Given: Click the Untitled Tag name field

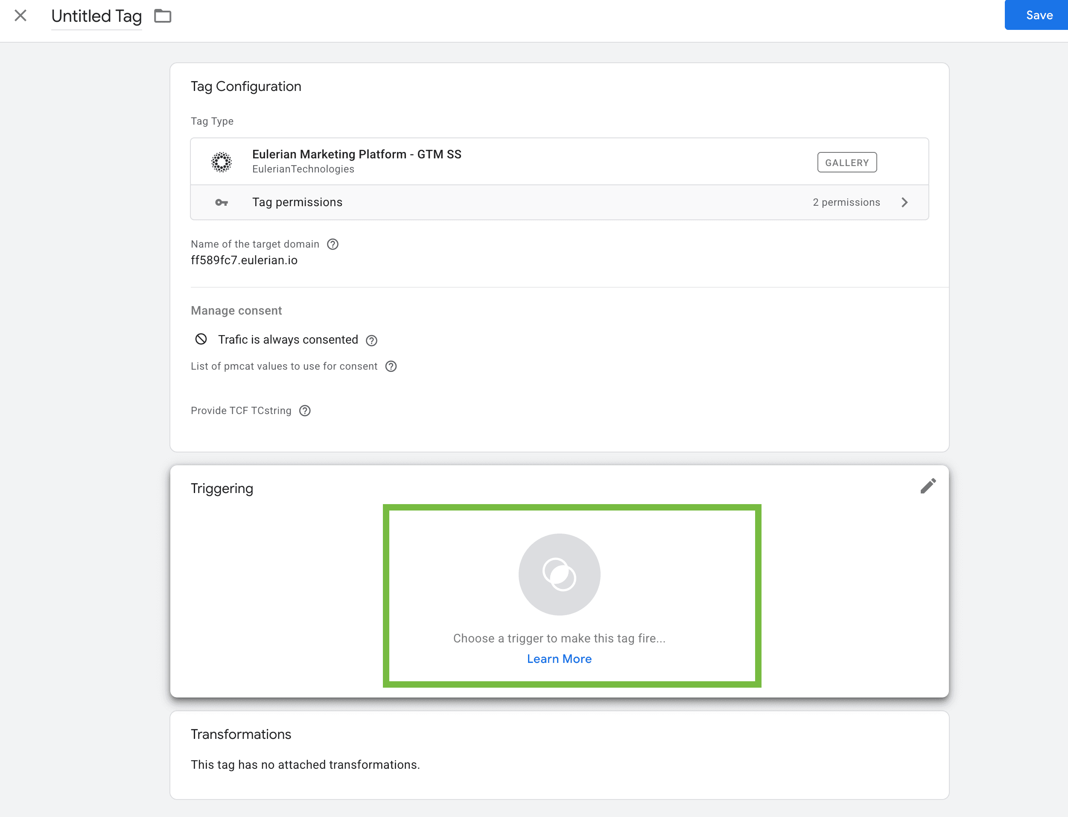Looking at the screenshot, I should coord(96,17).
